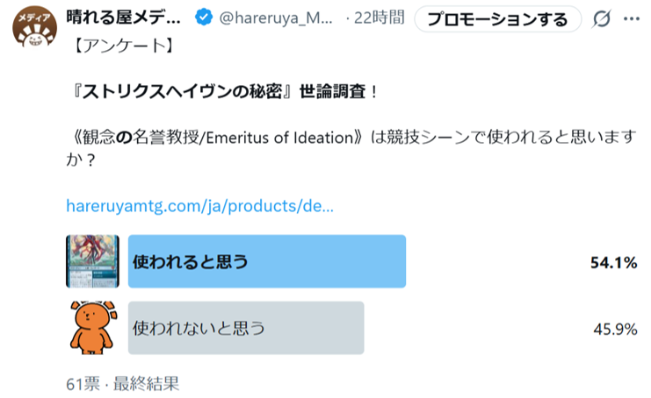Click the card art poll thumbnail
The height and width of the screenshot is (398, 651).
[x=93, y=261]
